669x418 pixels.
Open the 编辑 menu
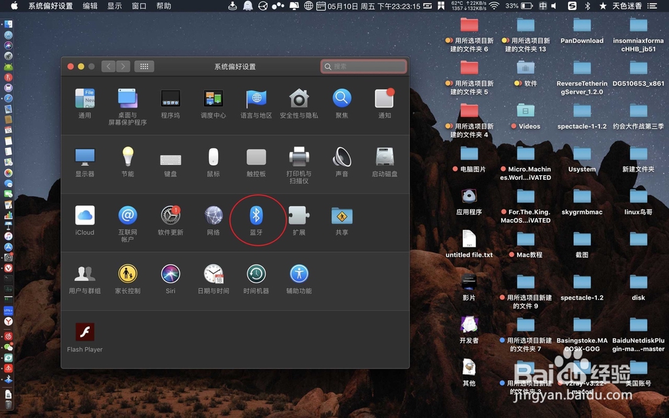pos(90,6)
